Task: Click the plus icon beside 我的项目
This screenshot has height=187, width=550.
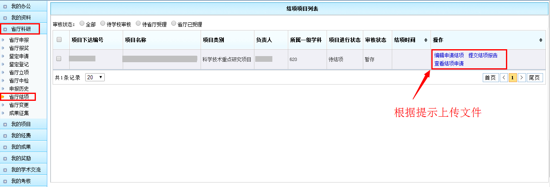Action: tap(5, 124)
